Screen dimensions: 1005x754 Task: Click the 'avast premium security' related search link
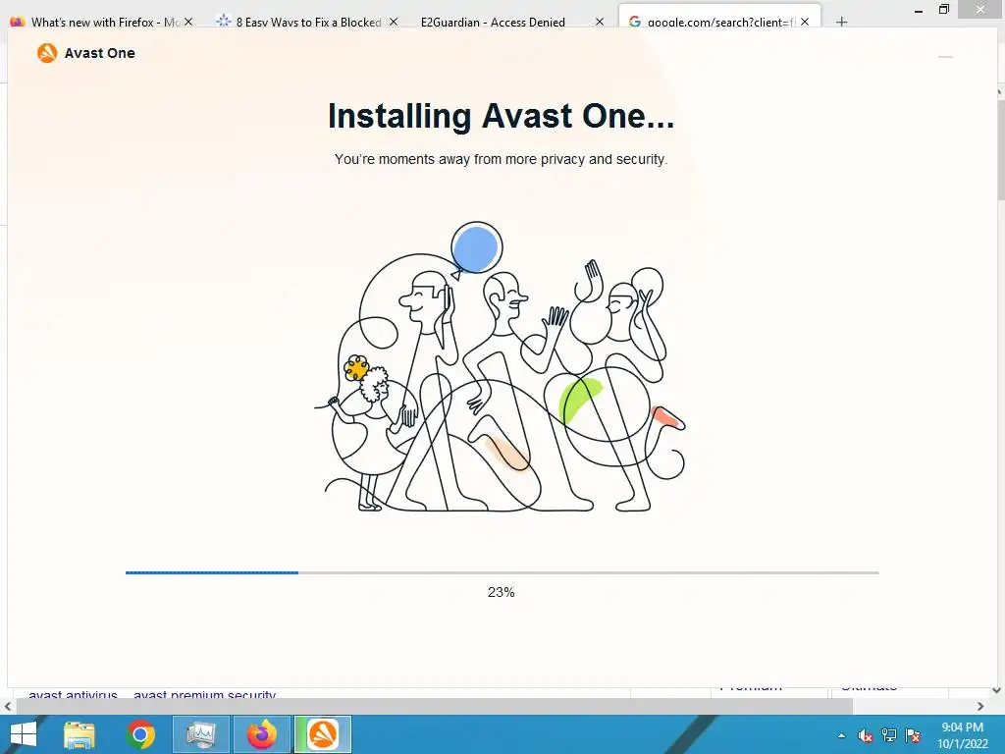[x=204, y=694]
